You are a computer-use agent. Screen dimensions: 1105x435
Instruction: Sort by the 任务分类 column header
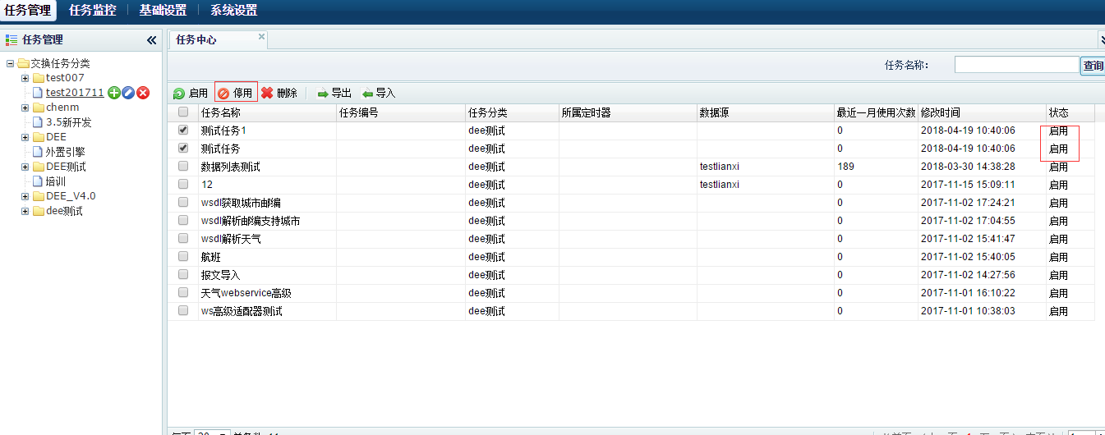pos(512,112)
